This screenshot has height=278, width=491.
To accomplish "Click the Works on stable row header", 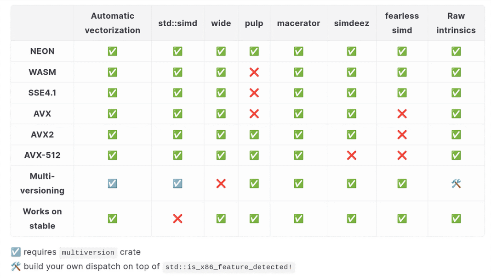I will tap(42, 218).
